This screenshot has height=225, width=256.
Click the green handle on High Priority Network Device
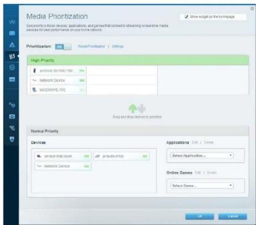click(82, 80)
